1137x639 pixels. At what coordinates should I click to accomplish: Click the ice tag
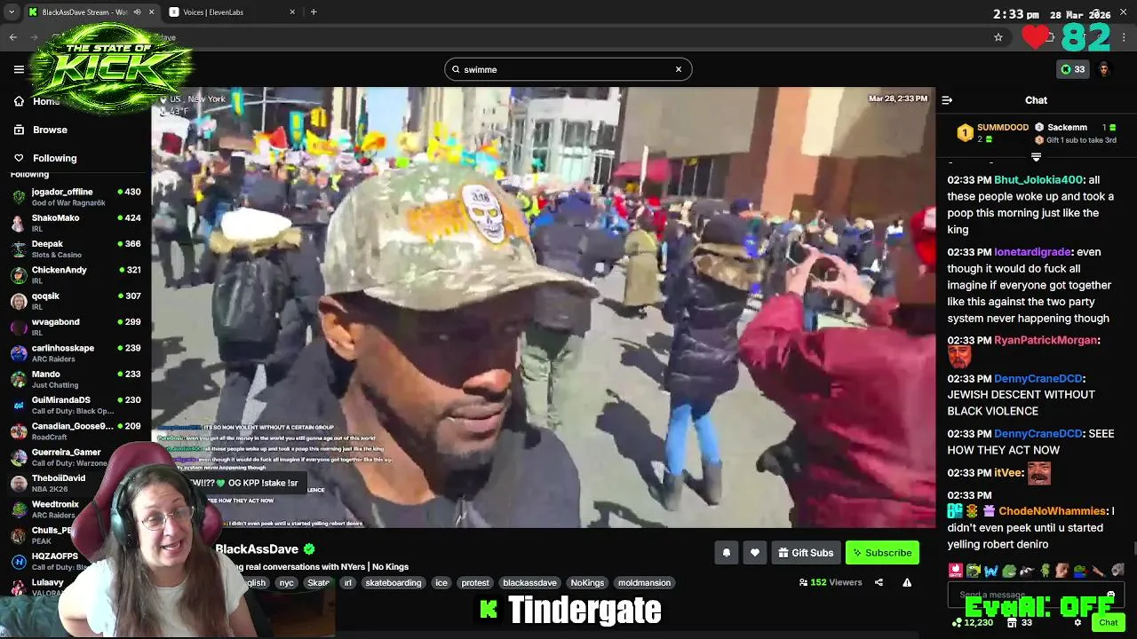[x=441, y=583]
